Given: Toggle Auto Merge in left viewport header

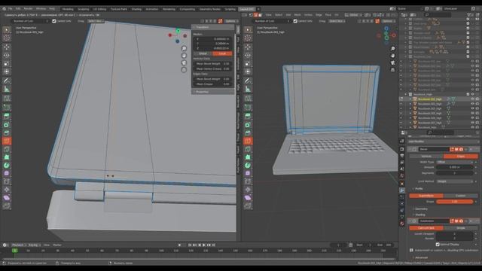Looking at the screenshot, I should pyautogui.click(x=220, y=21).
